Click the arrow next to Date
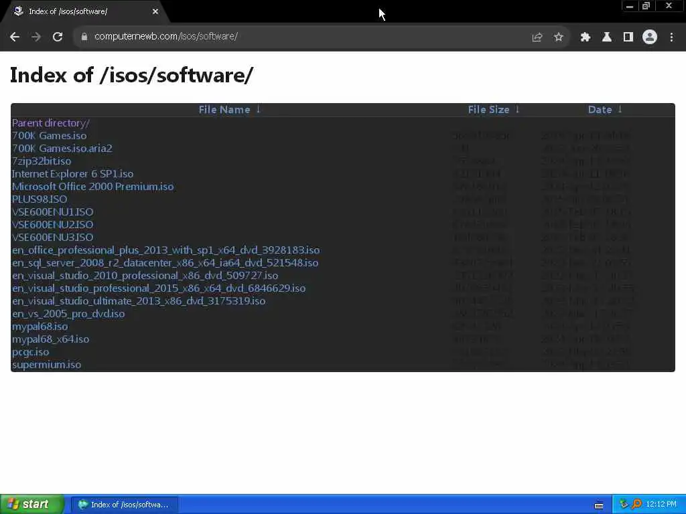This screenshot has width=686, height=514. (620, 109)
